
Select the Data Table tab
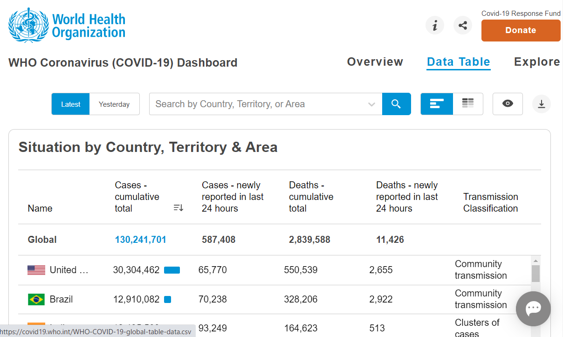pos(459,62)
